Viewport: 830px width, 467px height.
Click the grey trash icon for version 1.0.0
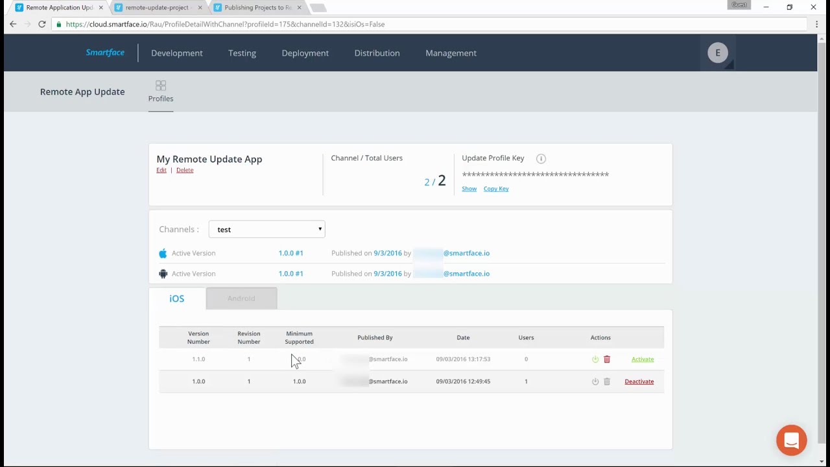tap(607, 381)
